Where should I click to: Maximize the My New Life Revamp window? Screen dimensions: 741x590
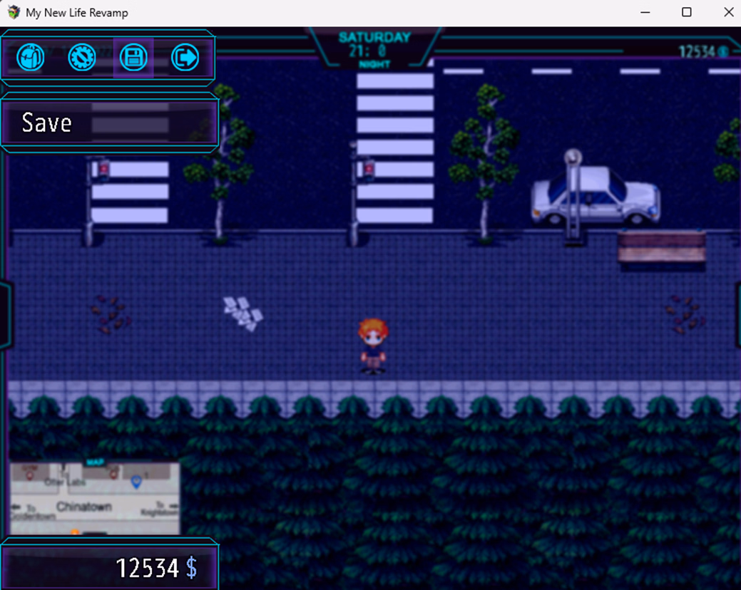point(686,12)
